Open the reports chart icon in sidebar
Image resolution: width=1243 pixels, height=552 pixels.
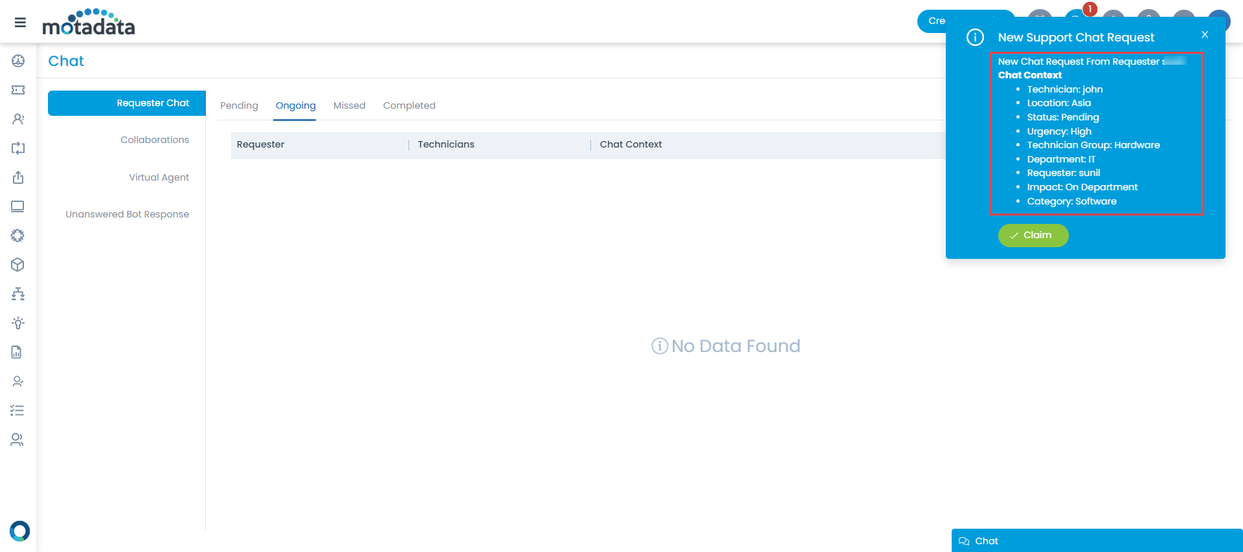coord(17,352)
